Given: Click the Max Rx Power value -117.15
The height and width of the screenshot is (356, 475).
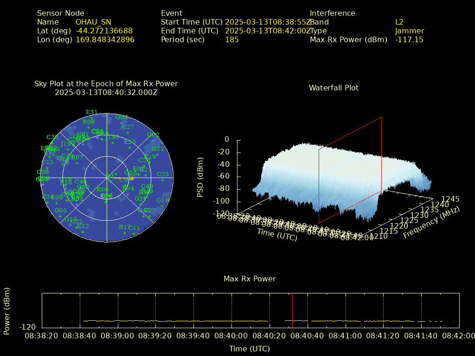Looking at the screenshot, I should (x=409, y=40).
